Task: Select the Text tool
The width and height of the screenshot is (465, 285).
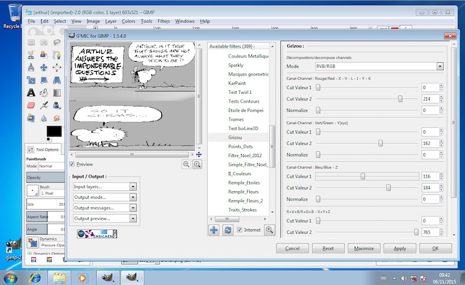Action: pyautogui.click(x=31, y=93)
